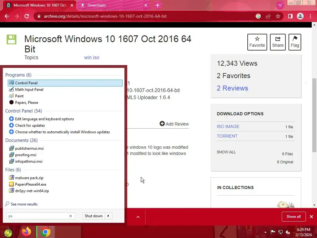Click the scroll-down arrow of inner scrollbar
This screenshot has width=317, height=238.
(314, 205)
